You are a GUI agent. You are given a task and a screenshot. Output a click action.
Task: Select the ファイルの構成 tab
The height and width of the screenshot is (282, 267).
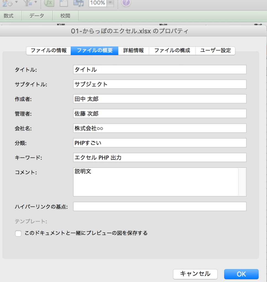pyautogui.click(x=172, y=51)
